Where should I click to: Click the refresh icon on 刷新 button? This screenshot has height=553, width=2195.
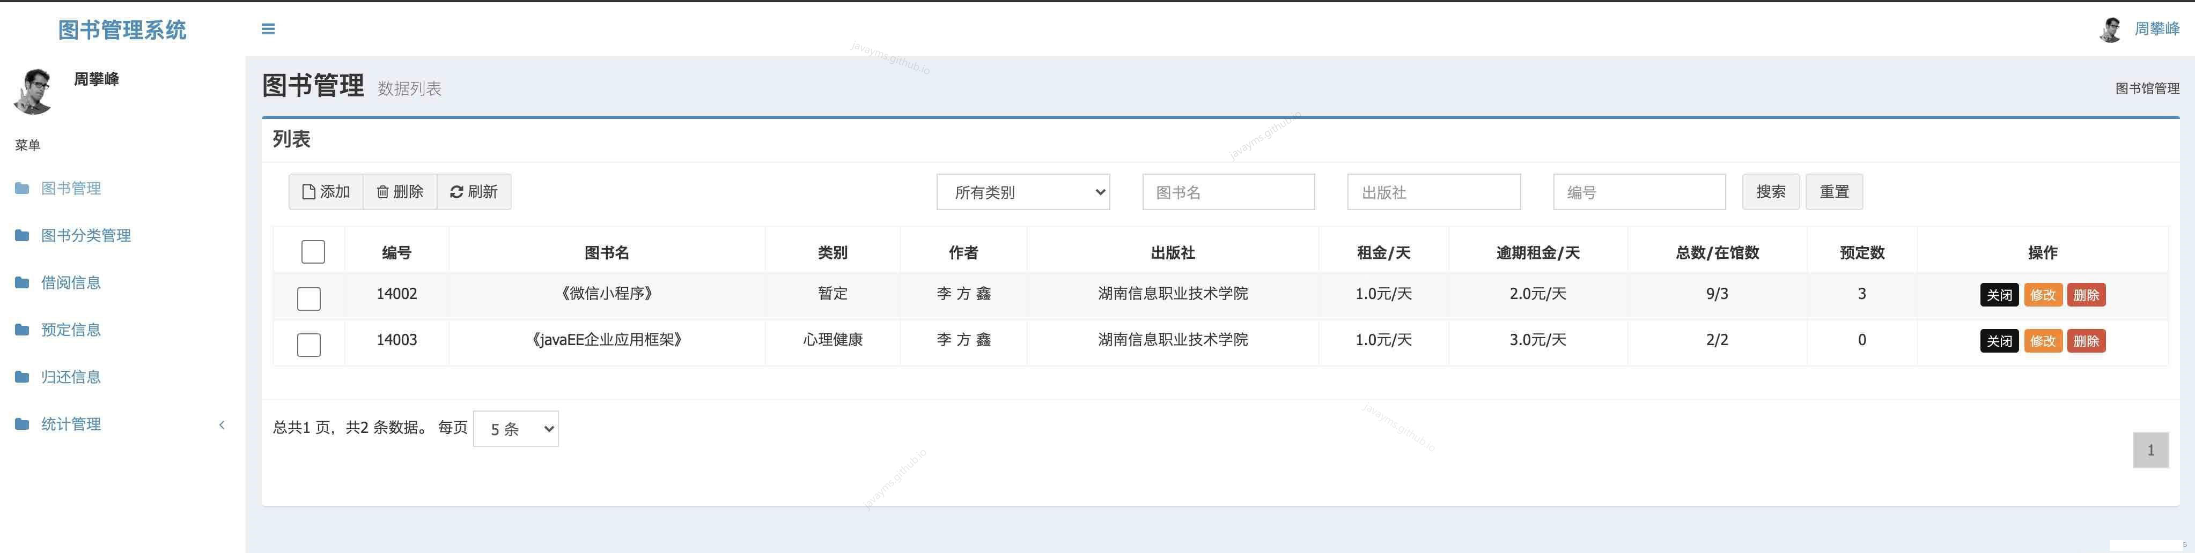click(x=456, y=191)
